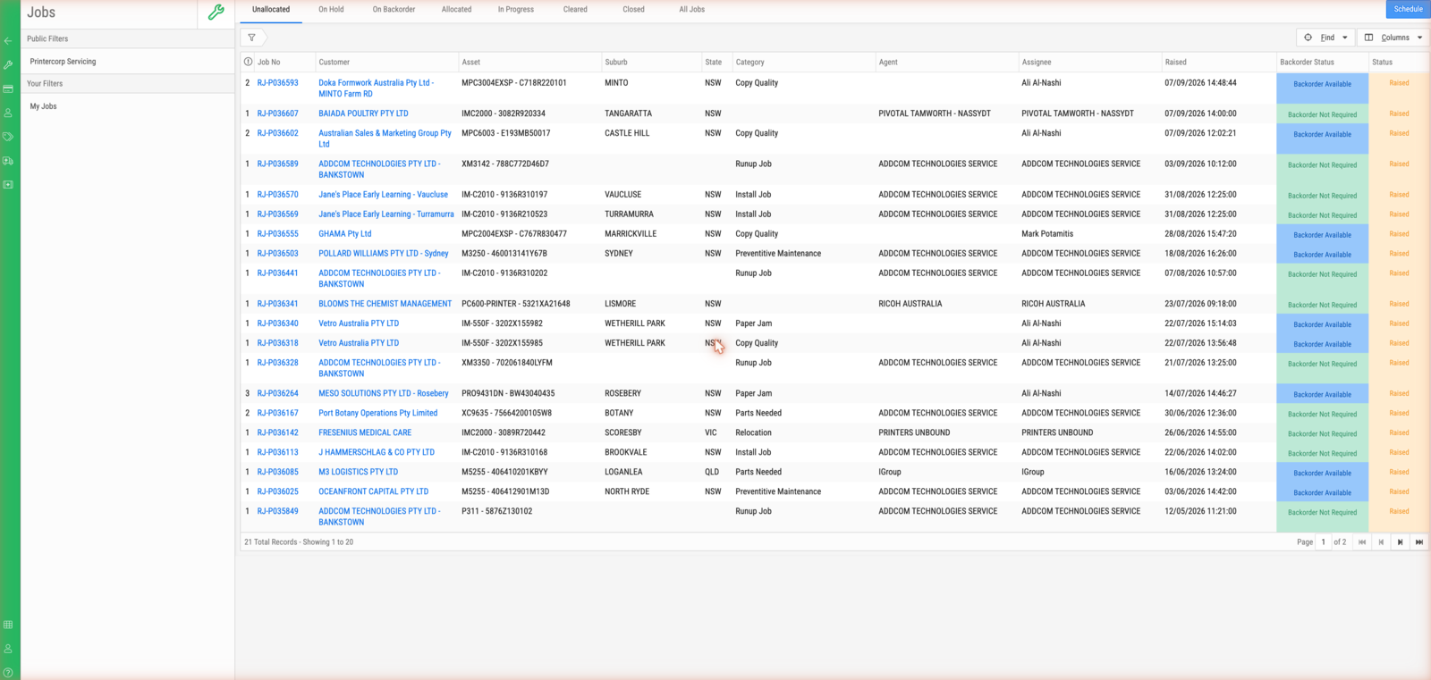Go to the previous page arrow

click(1381, 542)
